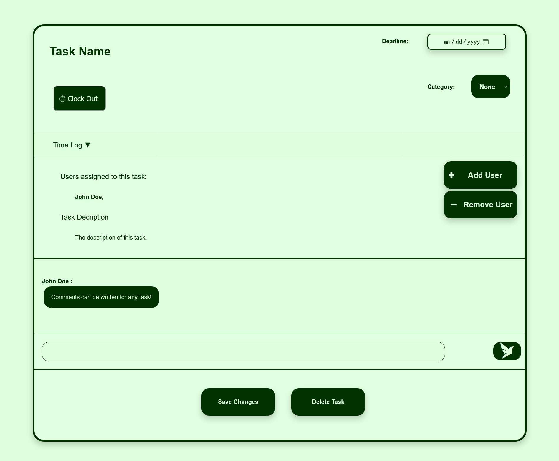Click the stopwatch icon on Clock Out
559x461 pixels.
[62, 99]
